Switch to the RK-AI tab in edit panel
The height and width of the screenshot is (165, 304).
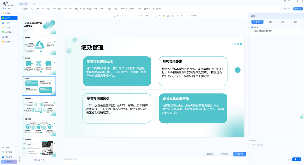(x=257, y=22)
